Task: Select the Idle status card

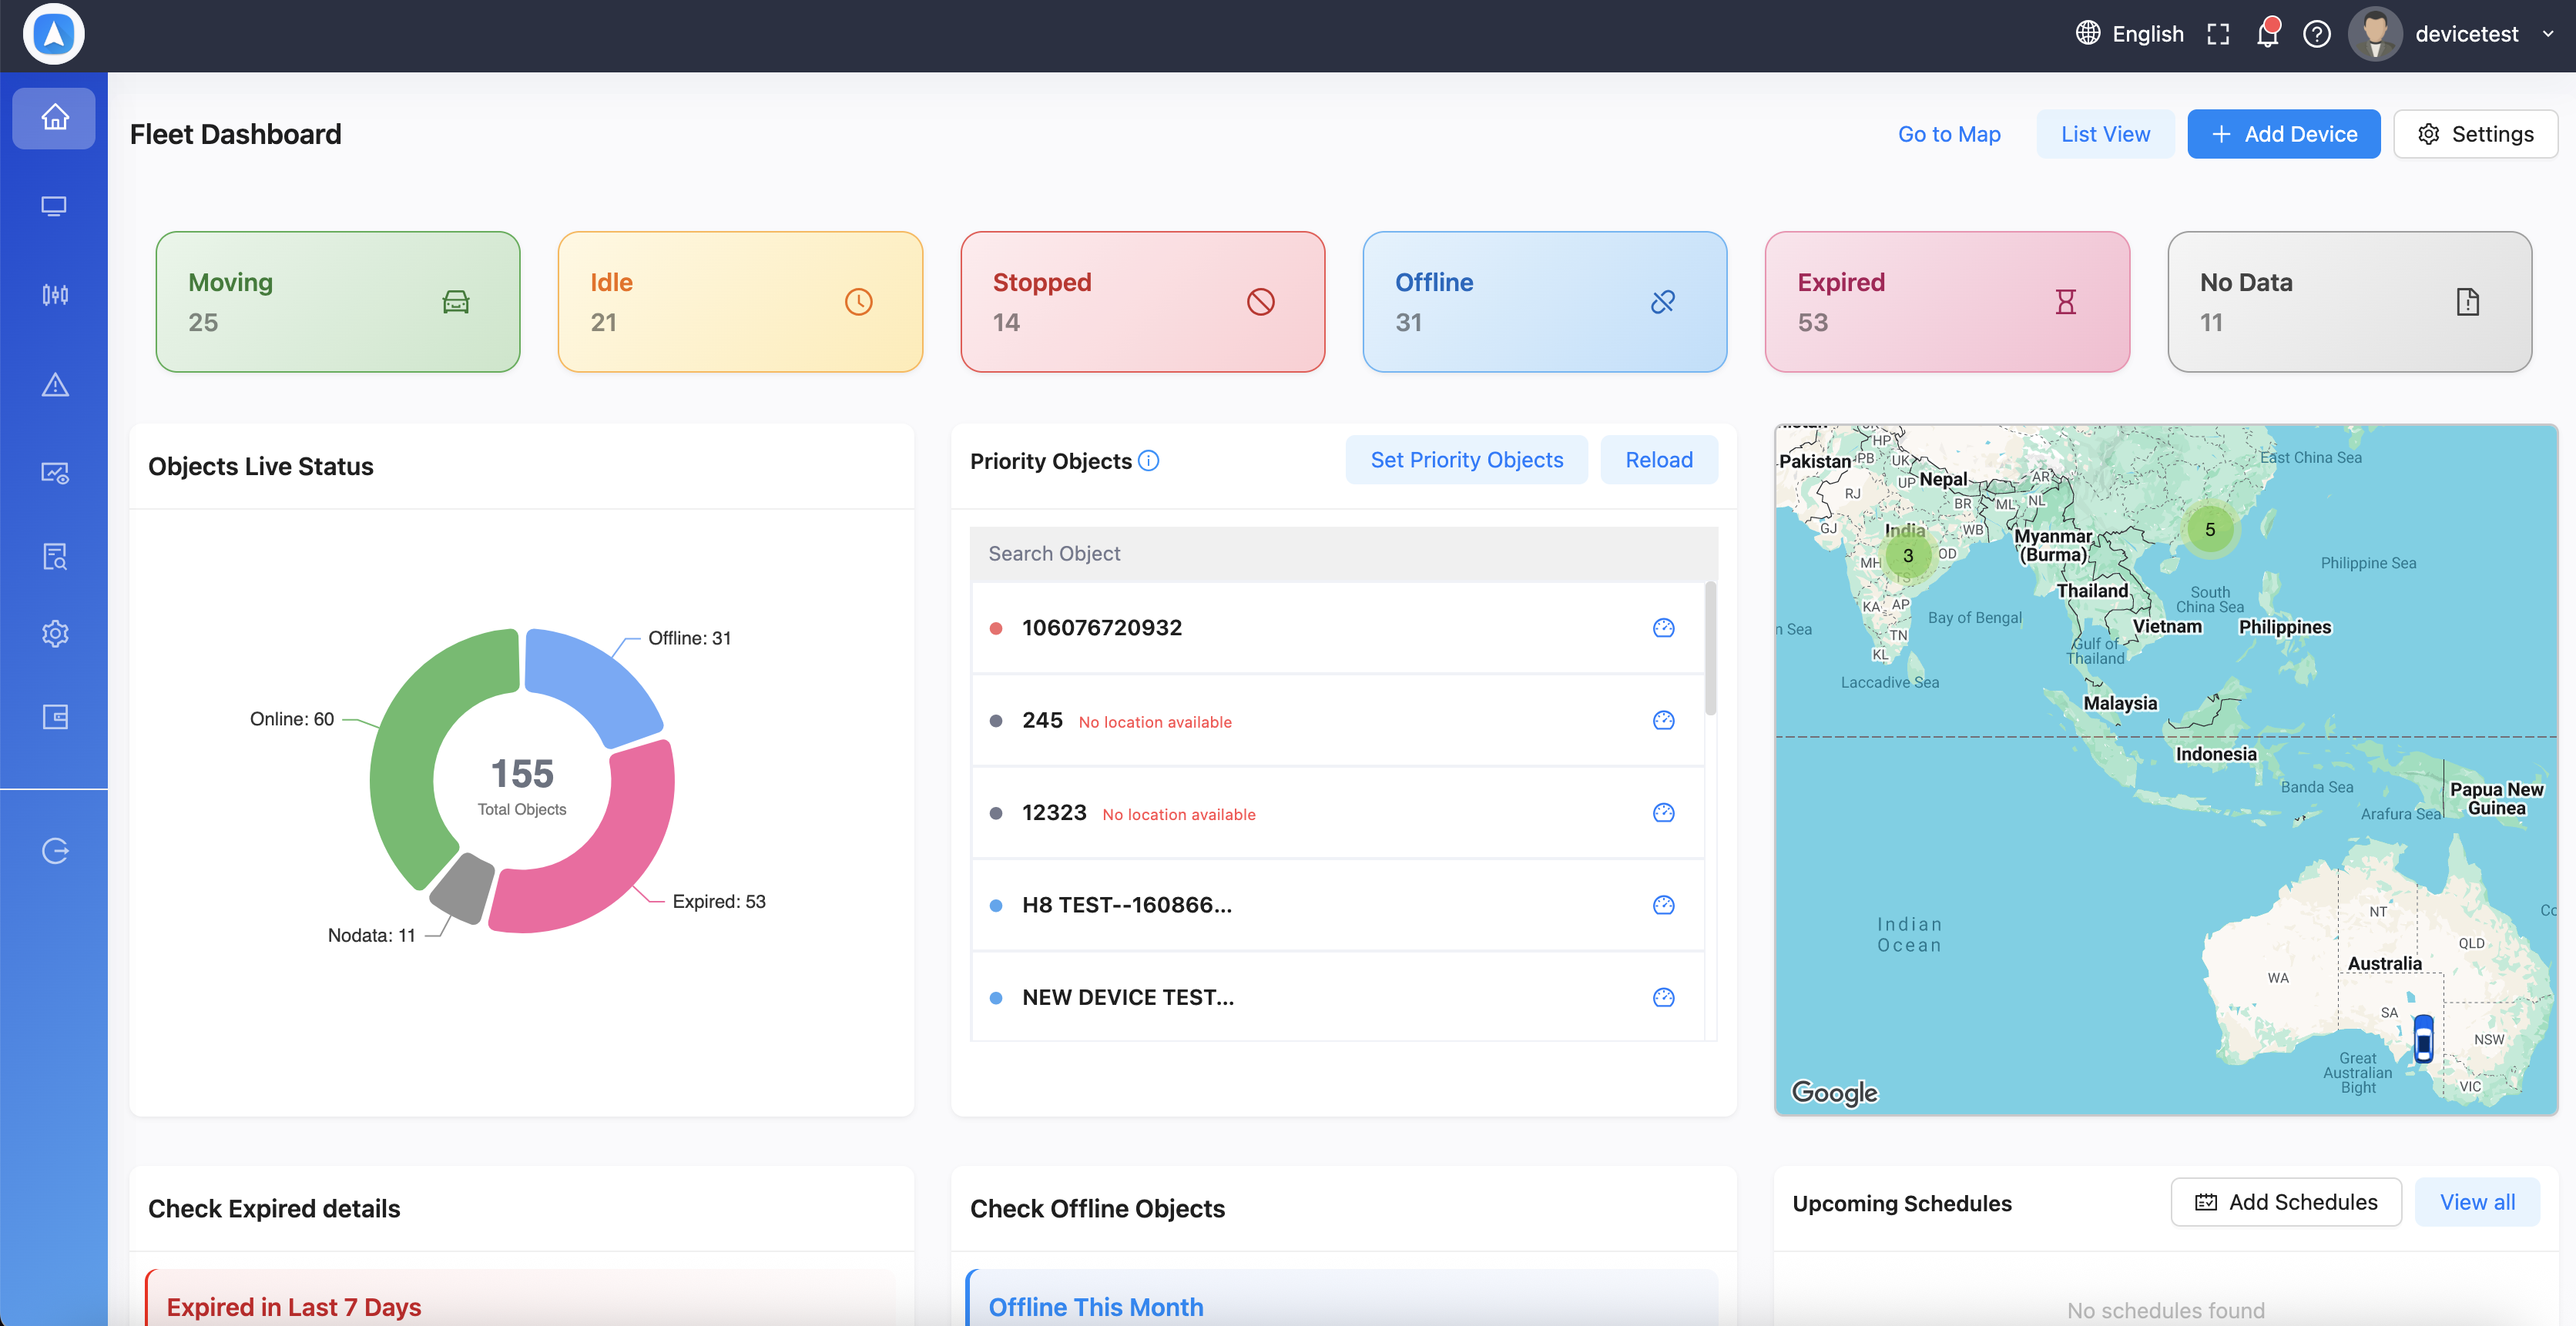Action: pos(740,302)
